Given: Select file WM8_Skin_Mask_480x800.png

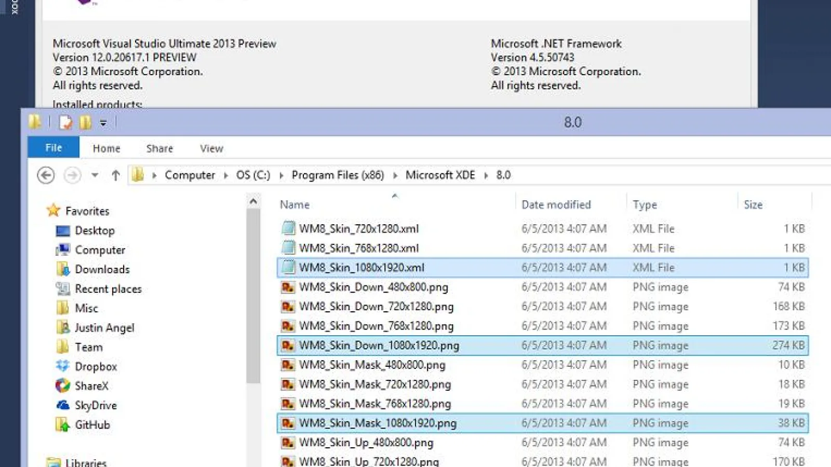Looking at the screenshot, I should tap(543, 365).
